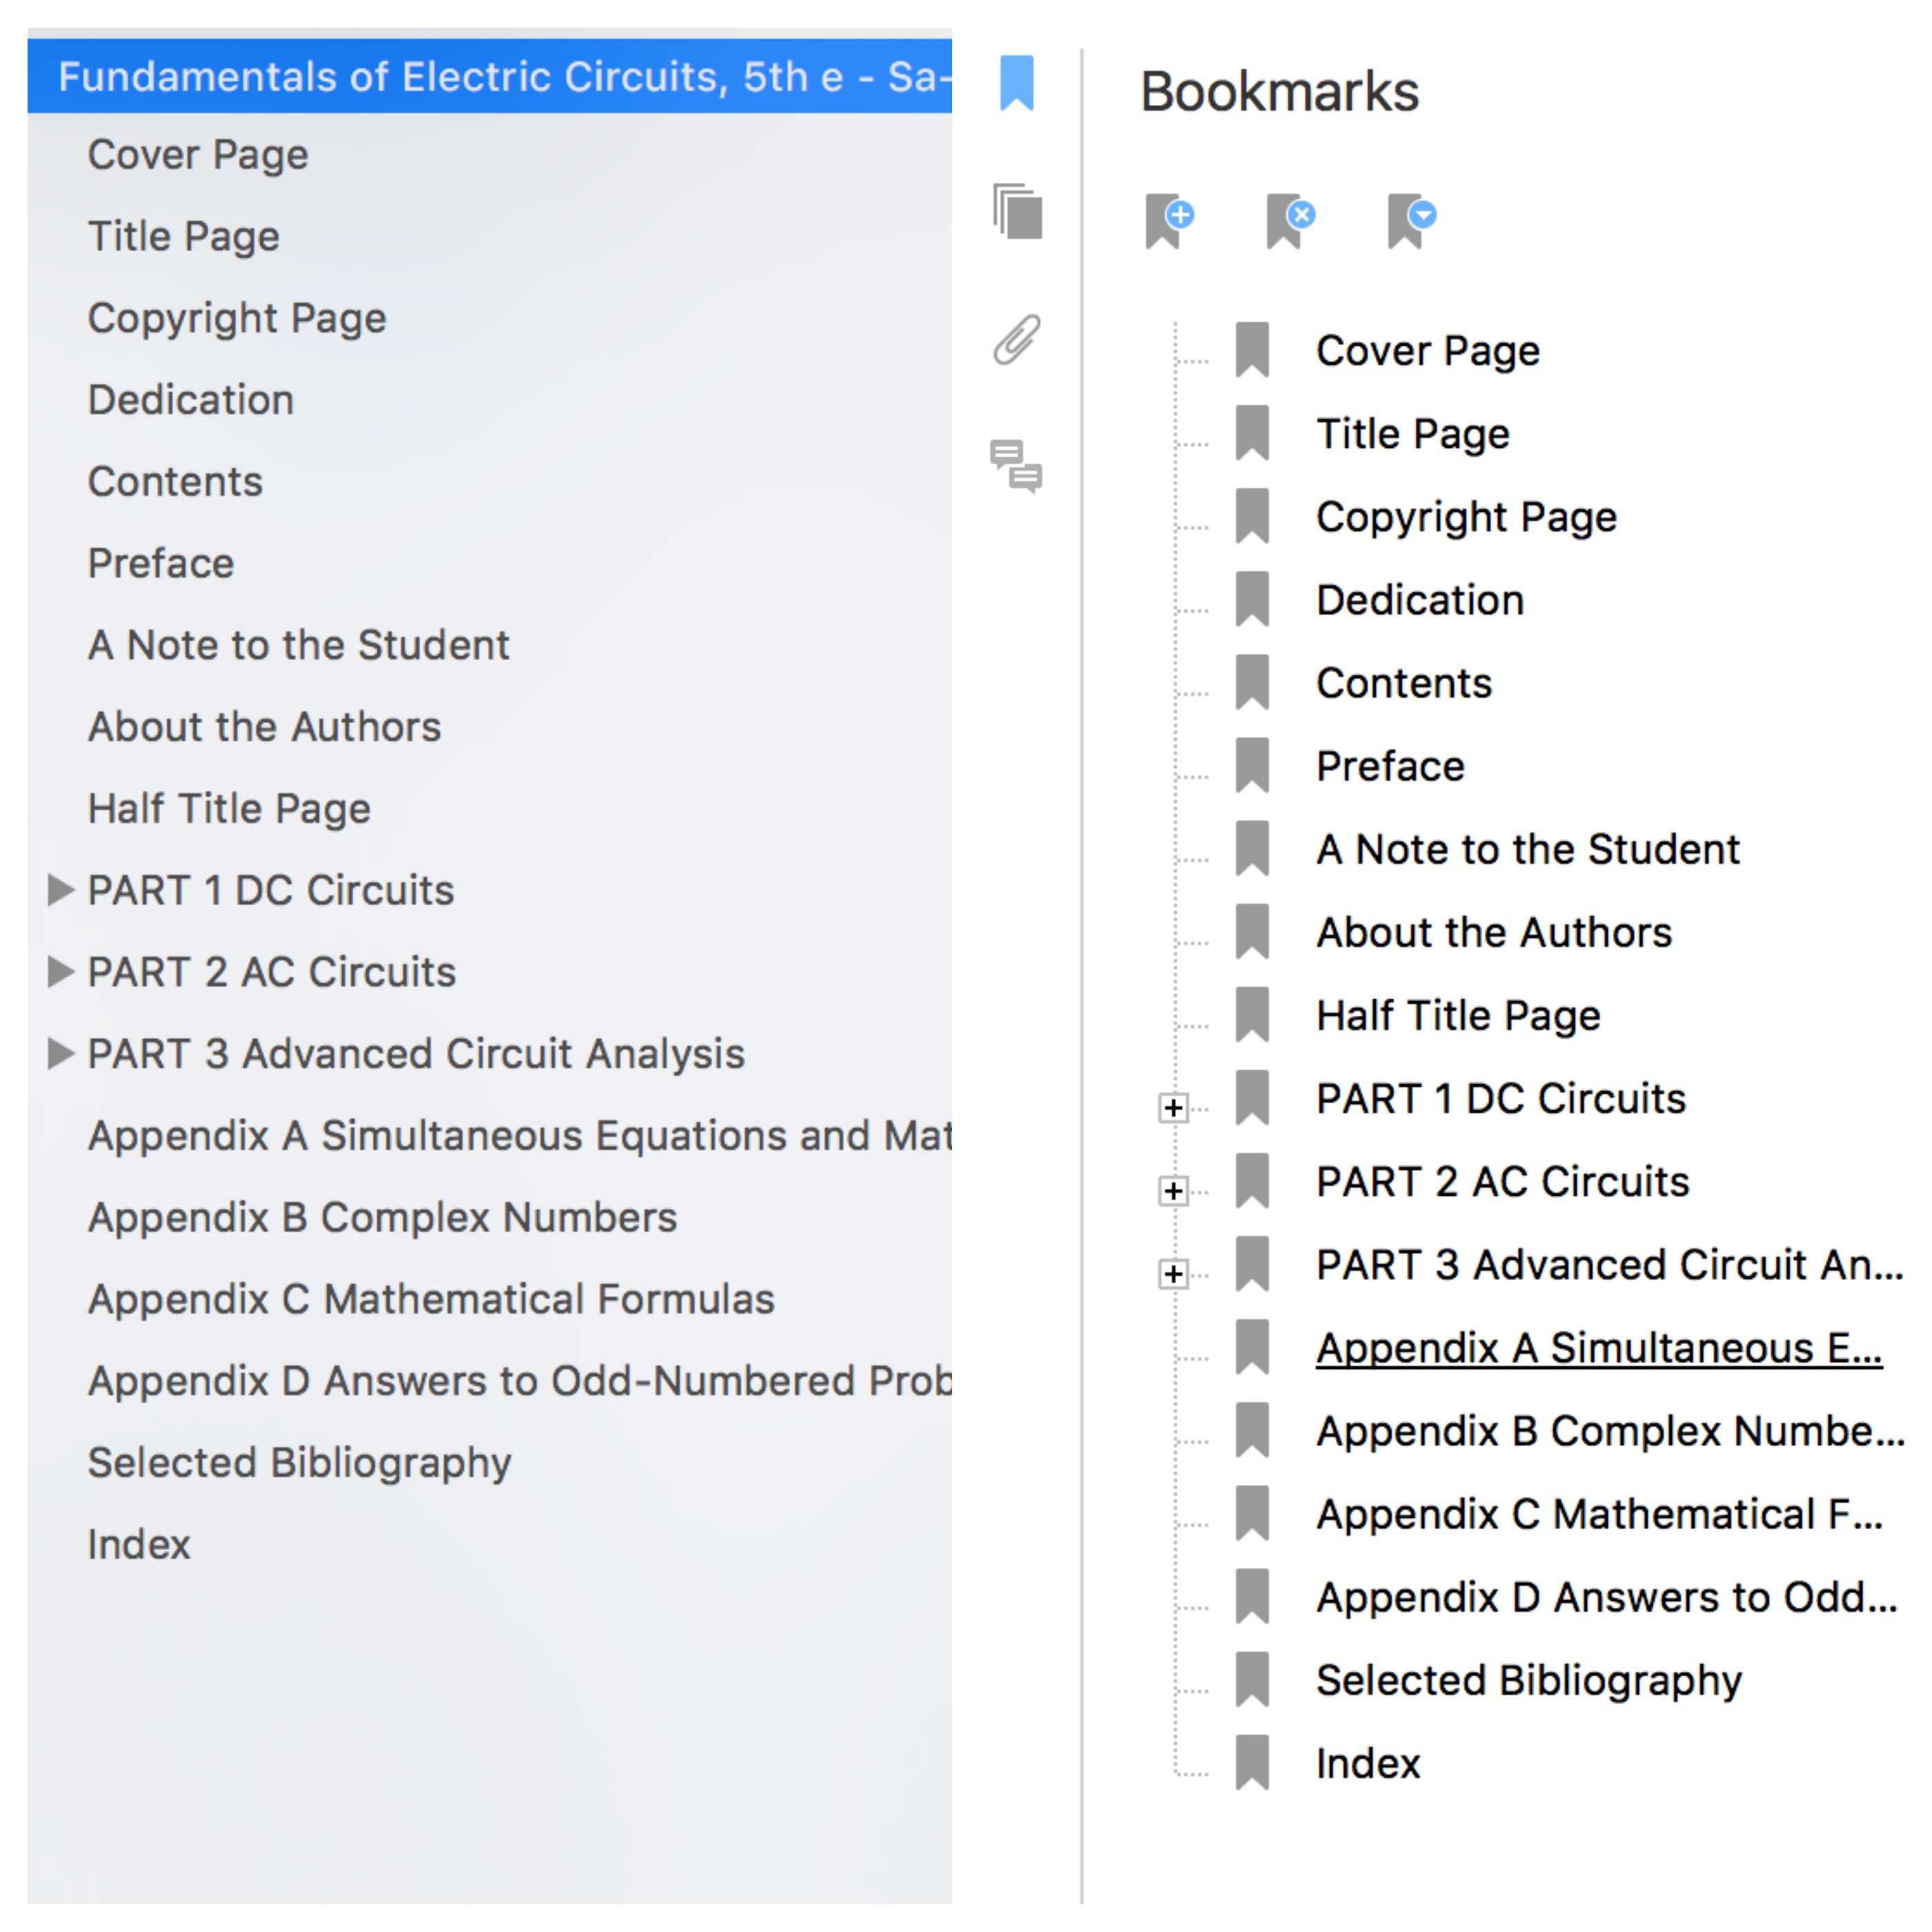Expand PART 1 DC Circuits plus box in Bookmarks
1932x1932 pixels.
click(1173, 1107)
